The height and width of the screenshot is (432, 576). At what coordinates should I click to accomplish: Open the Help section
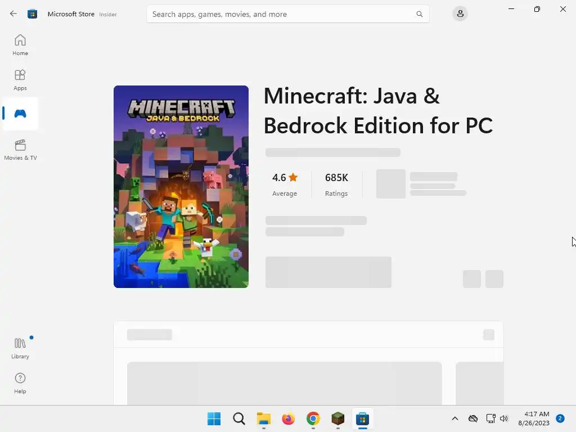point(20,384)
